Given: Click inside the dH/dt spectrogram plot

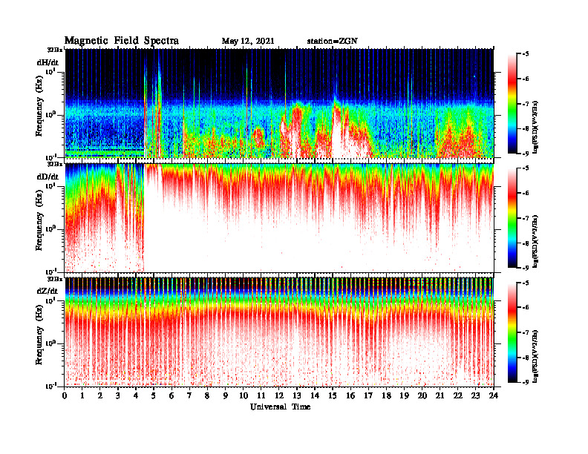Looking at the screenshot, I should (279, 103).
